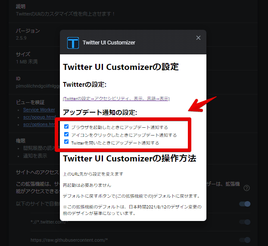Click the help question mark icon
This screenshot has height=246, width=268.
coord(246,188)
